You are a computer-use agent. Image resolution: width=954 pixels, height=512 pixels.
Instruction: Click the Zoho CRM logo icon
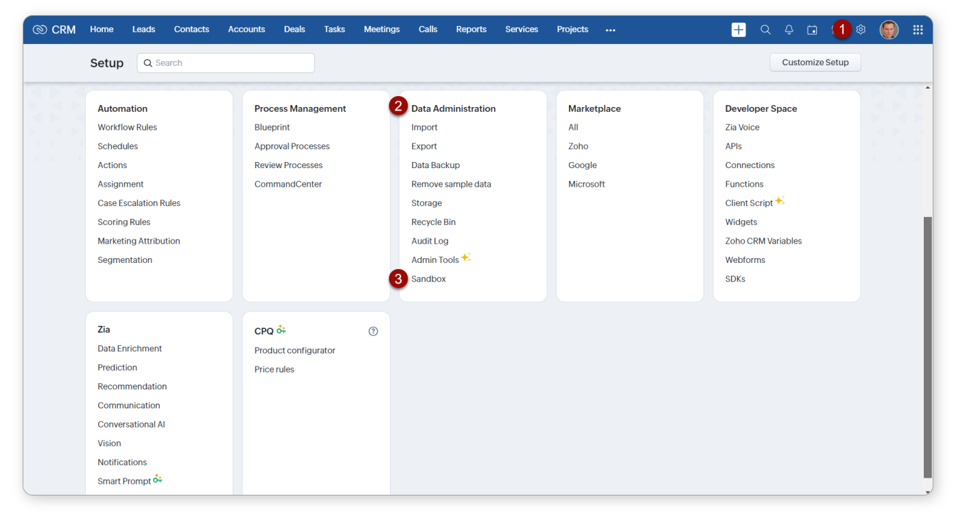pos(40,30)
